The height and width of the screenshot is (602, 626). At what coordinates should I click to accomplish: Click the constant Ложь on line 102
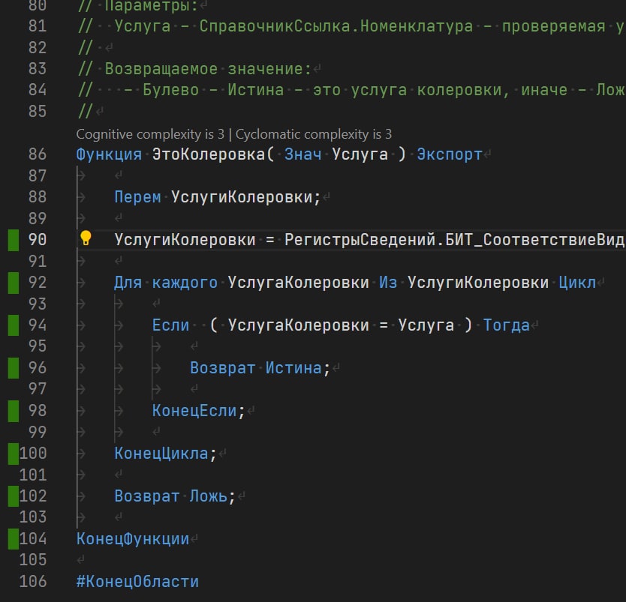click(x=209, y=496)
